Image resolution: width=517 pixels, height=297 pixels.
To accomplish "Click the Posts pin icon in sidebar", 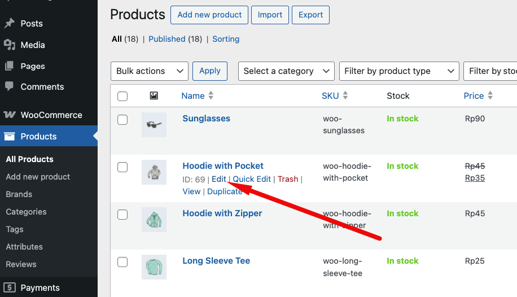I will tap(9, 24).
